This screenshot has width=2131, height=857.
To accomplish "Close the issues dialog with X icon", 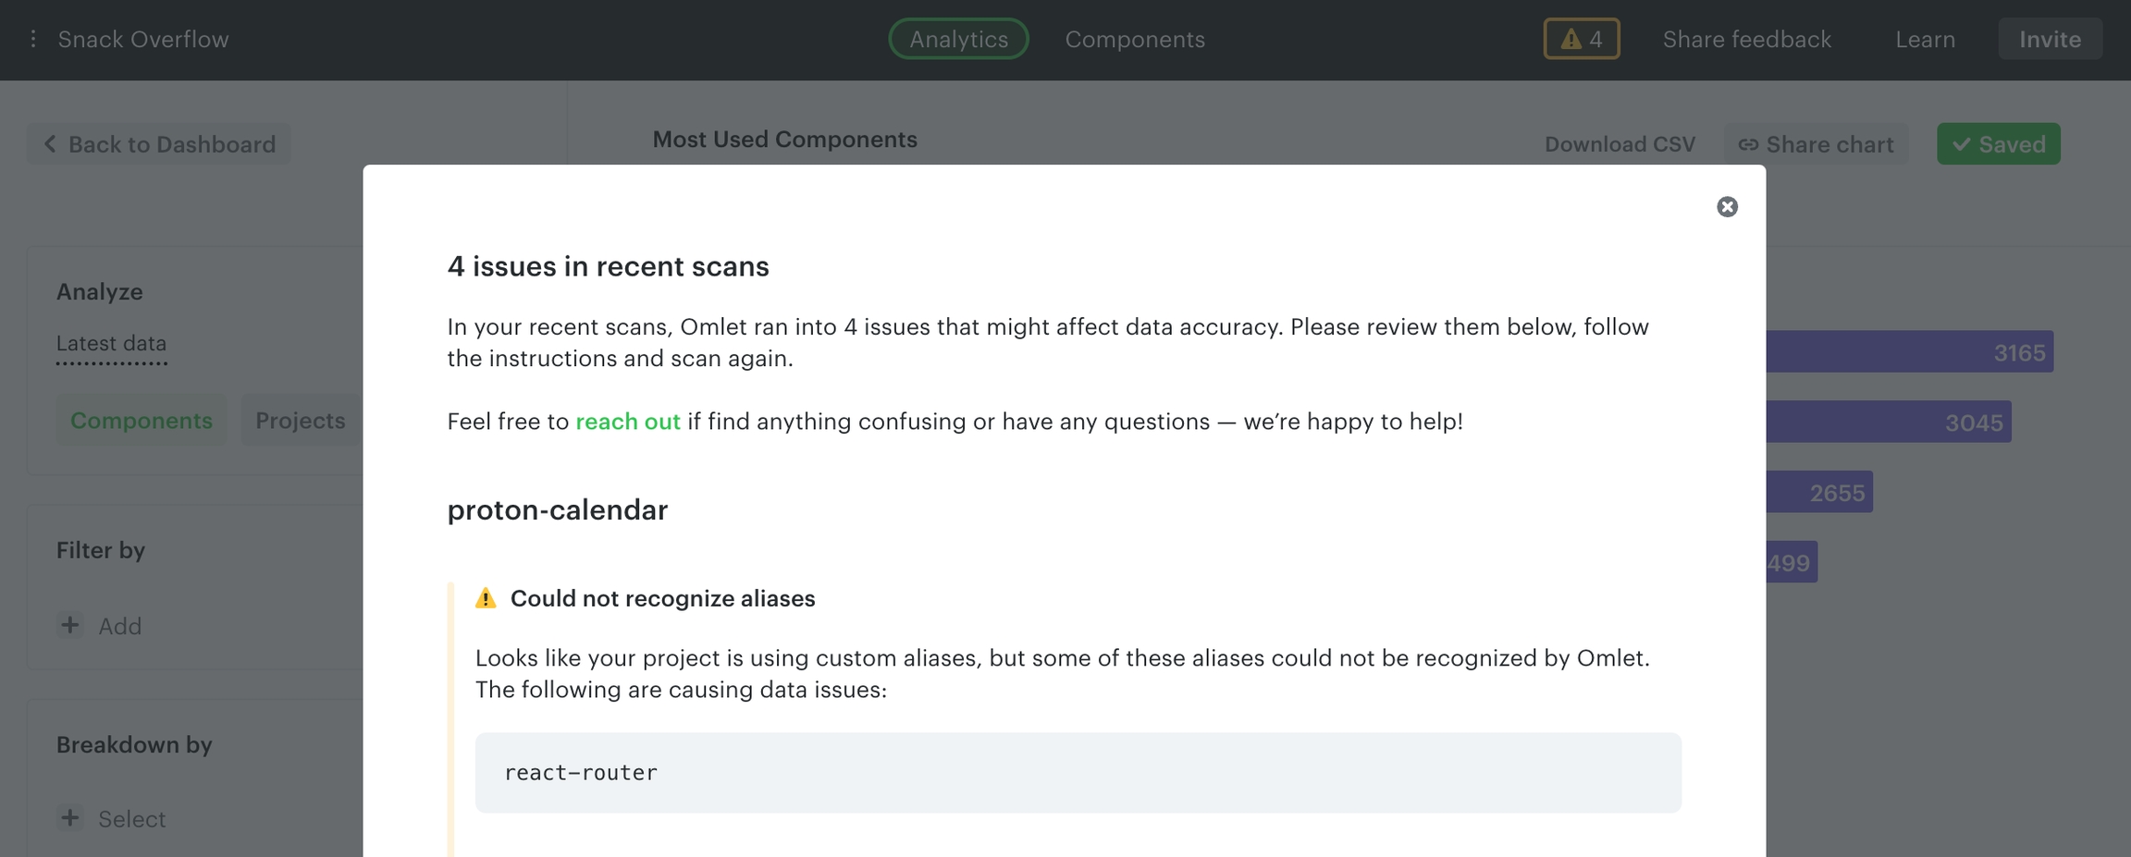I will coord(1727,207).
